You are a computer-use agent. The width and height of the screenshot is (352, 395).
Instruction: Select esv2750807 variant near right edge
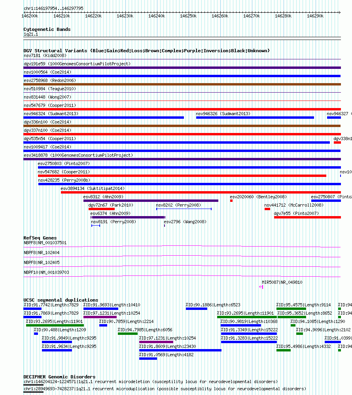click(x=326, y=201)
